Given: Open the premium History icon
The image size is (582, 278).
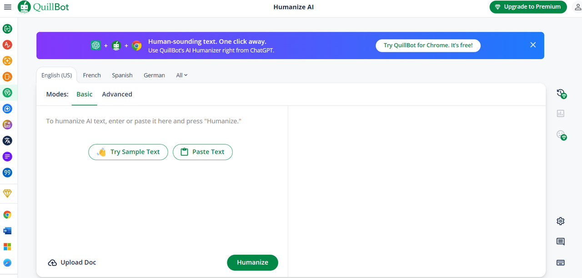Looking at the screenshot, I should point(562,94).
